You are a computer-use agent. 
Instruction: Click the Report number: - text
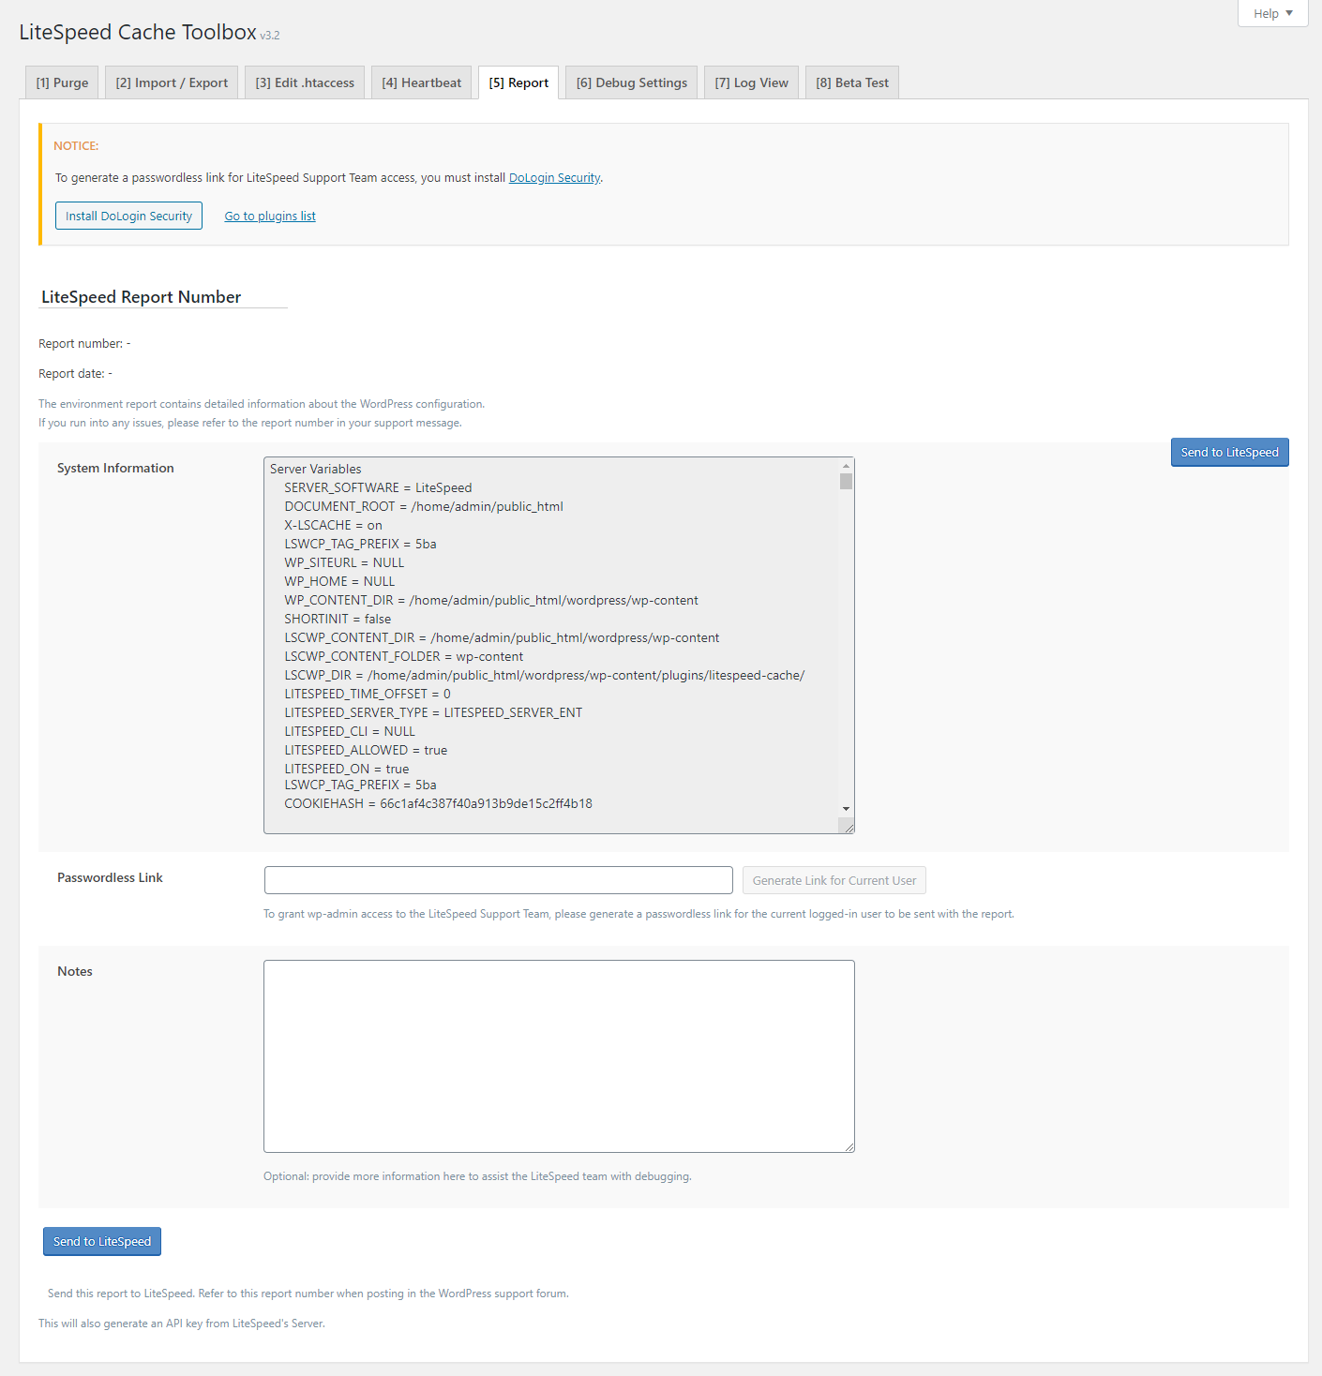pyautogui.click(x=84, y=344)
